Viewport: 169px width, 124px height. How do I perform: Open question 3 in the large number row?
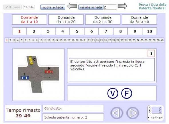(x=48, y=31)
